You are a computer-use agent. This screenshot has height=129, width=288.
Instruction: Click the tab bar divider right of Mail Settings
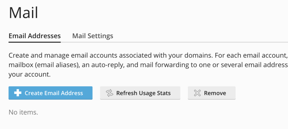coord(197,42)
